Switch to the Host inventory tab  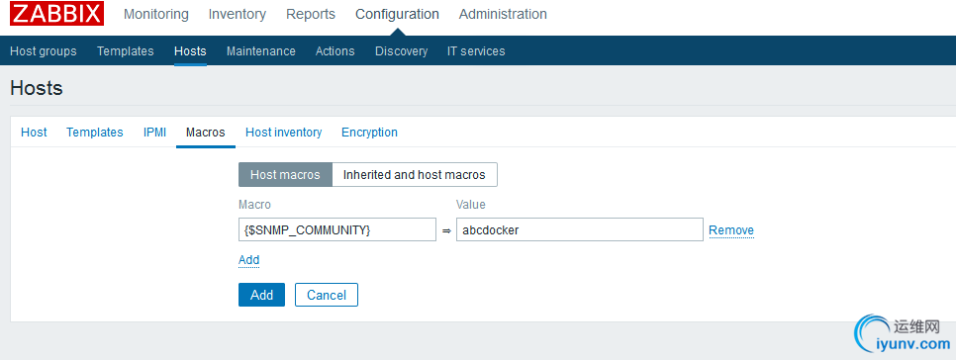[283, 133]
